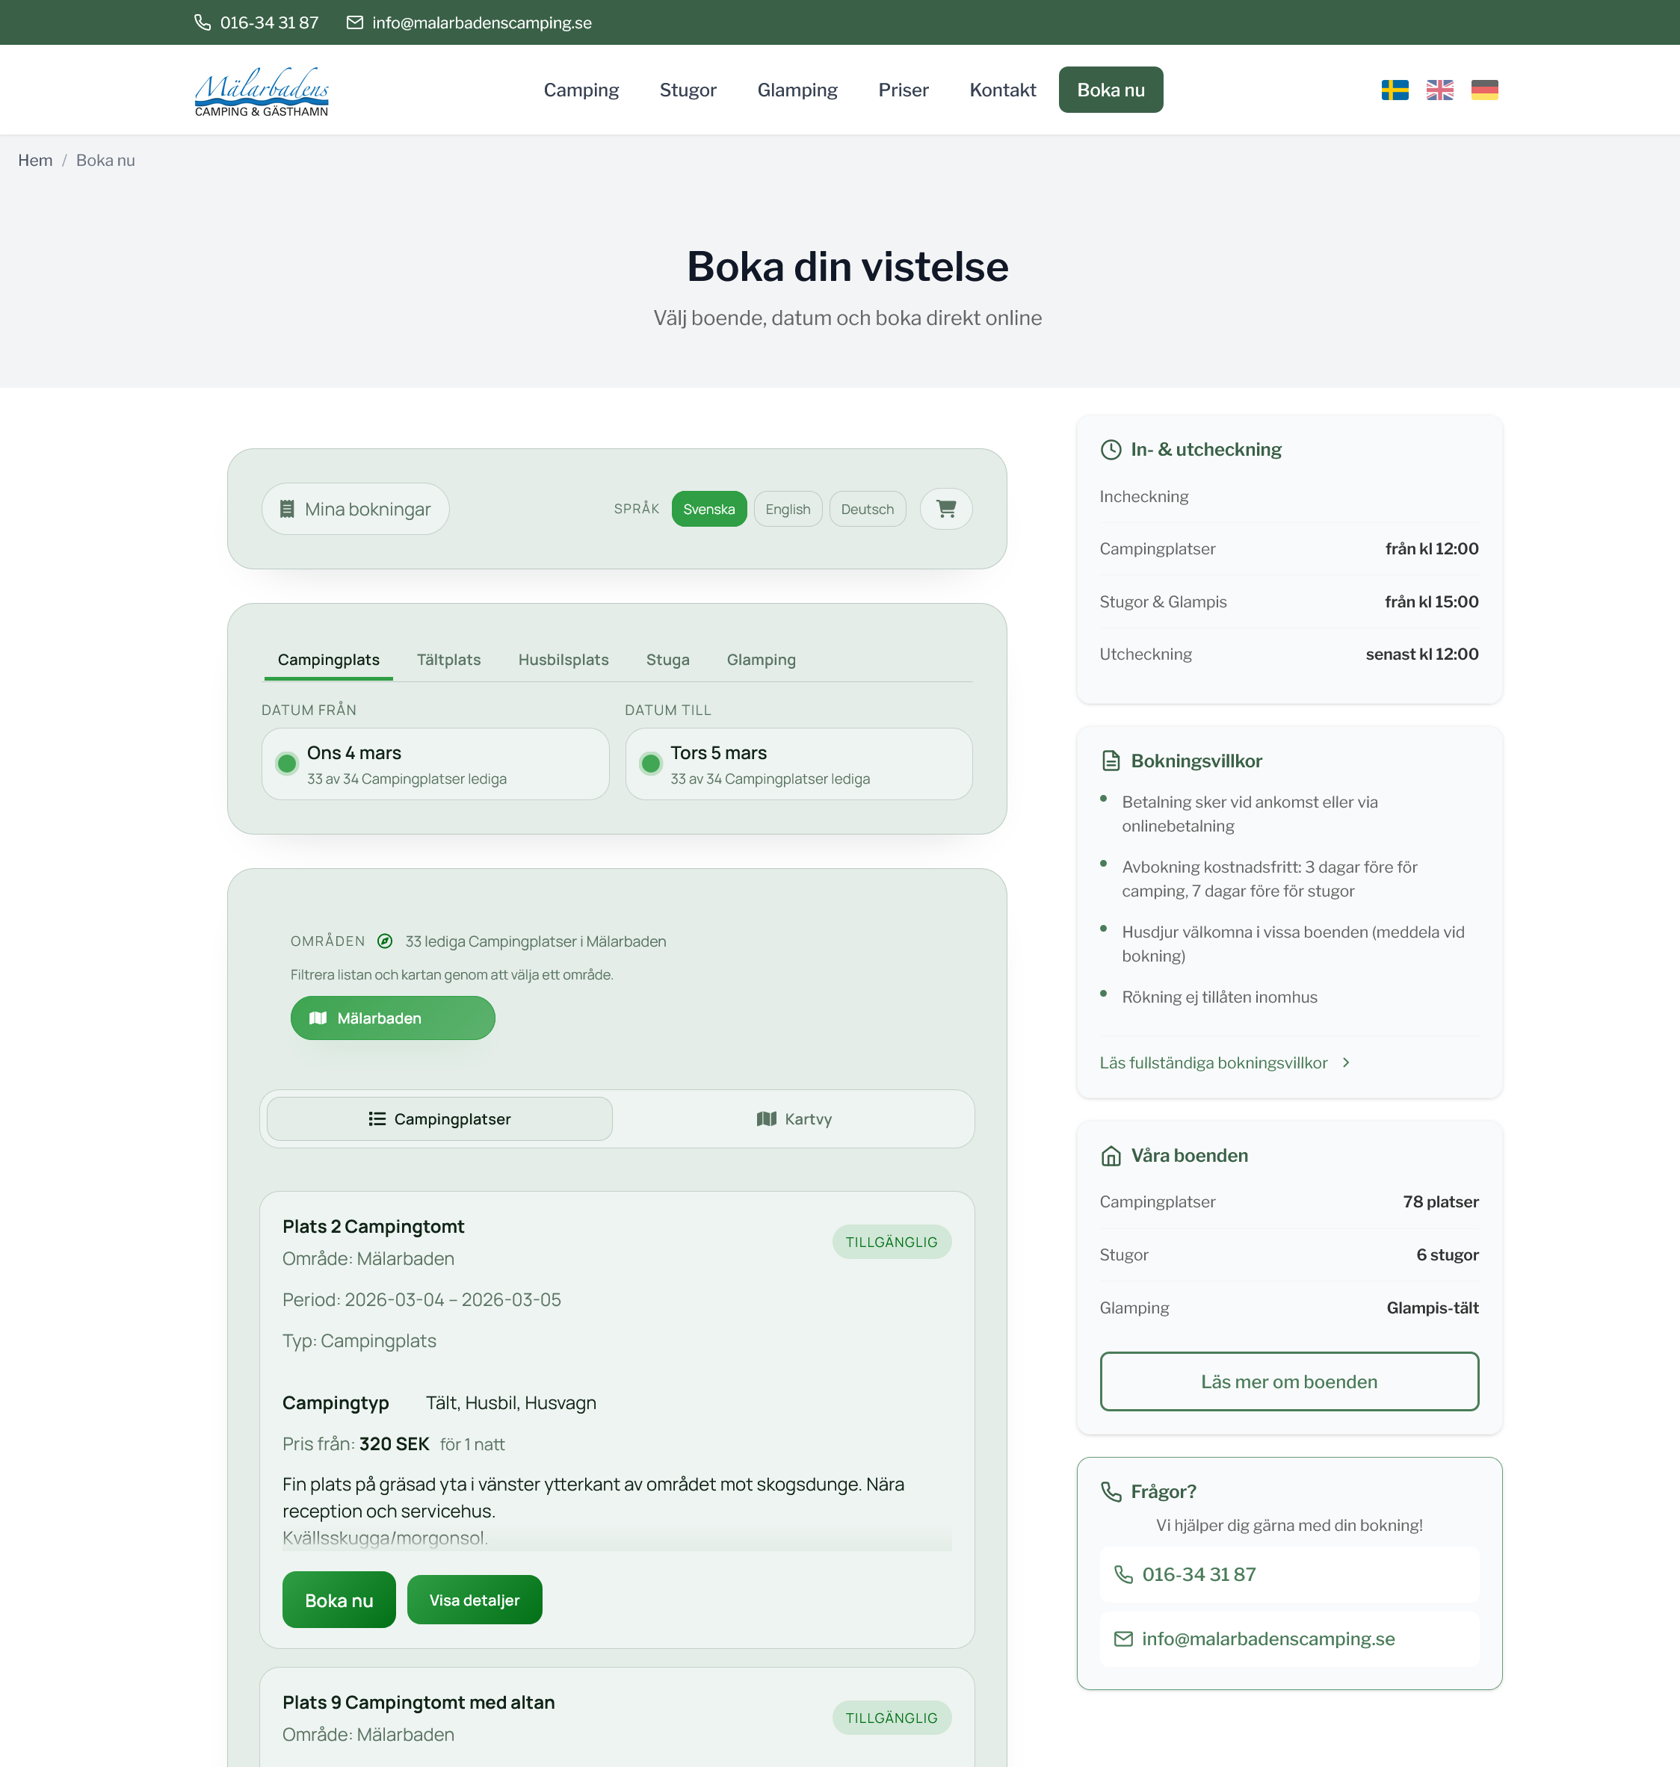
Task: Expand details with Visa detaljer for Plats 2
Action: coord(474,1600)
